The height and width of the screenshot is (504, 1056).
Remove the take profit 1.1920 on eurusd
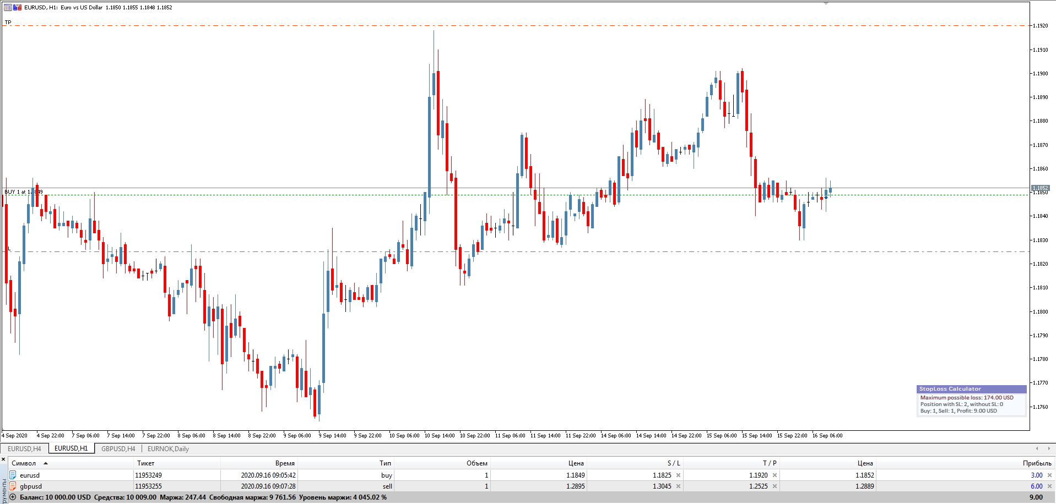[x=775, y=475]
